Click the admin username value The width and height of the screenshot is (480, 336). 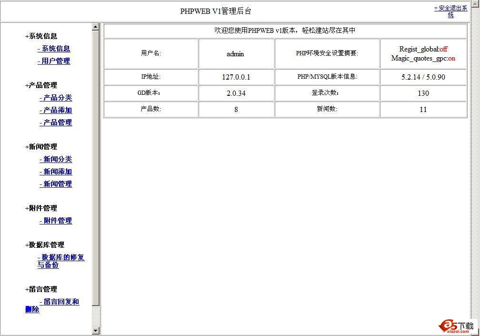235,54
